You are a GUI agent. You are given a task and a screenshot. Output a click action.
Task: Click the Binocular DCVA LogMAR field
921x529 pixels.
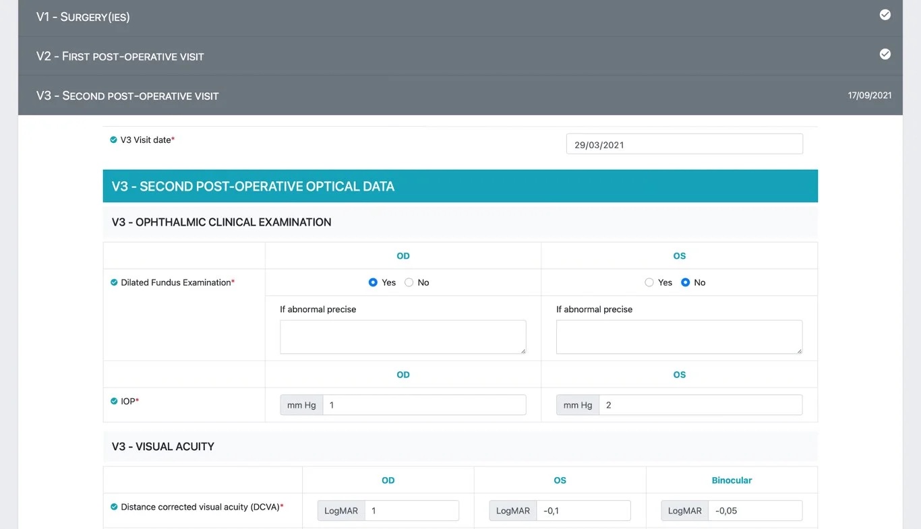pyautogui.click(x=754, y=511)
